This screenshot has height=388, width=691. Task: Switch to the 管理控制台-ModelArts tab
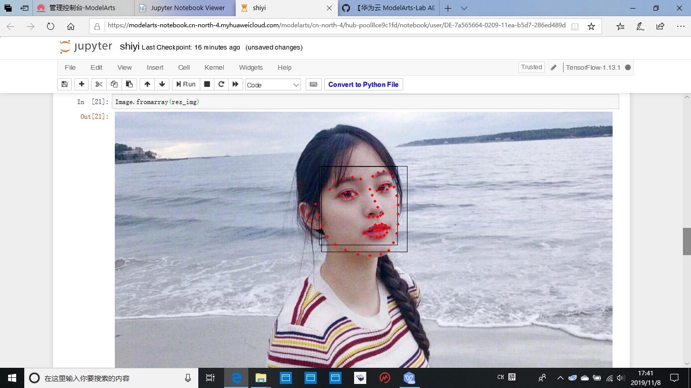[x=83, y=8]
